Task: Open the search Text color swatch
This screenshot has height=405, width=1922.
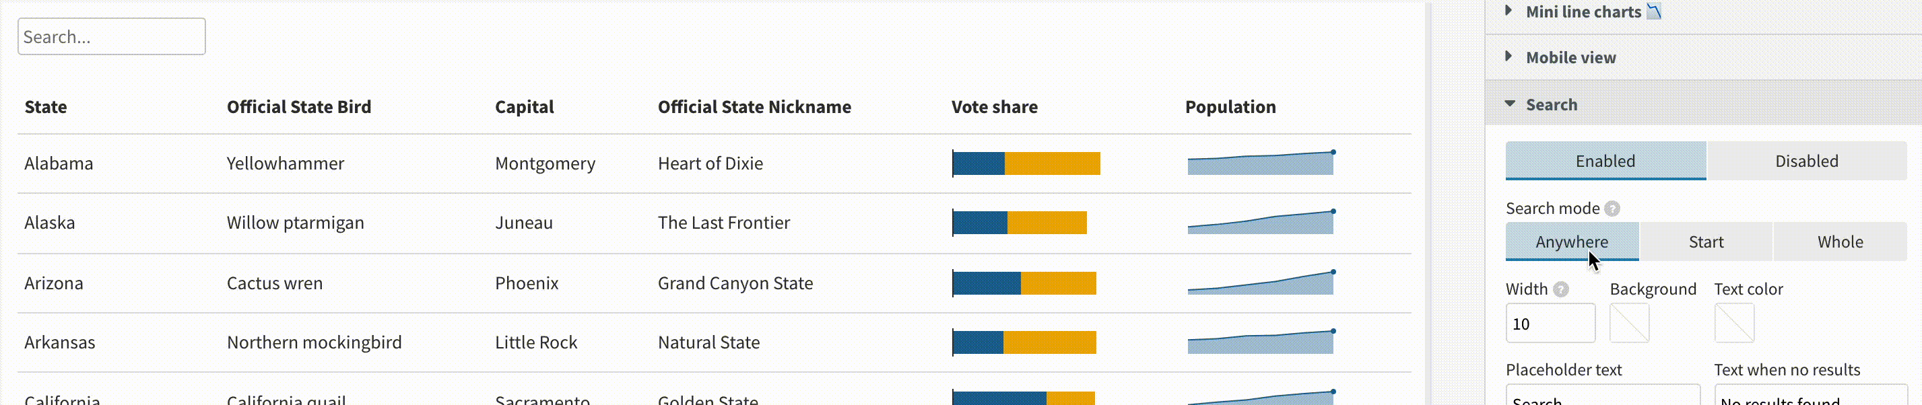Action: click(x=1734, y=323)
